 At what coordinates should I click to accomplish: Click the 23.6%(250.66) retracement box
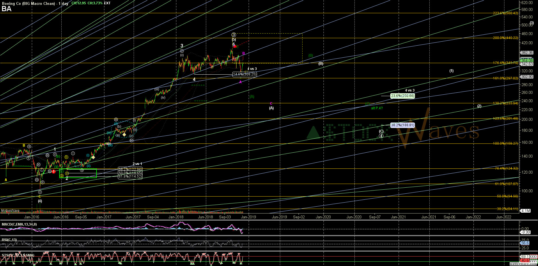click(403, 96)
